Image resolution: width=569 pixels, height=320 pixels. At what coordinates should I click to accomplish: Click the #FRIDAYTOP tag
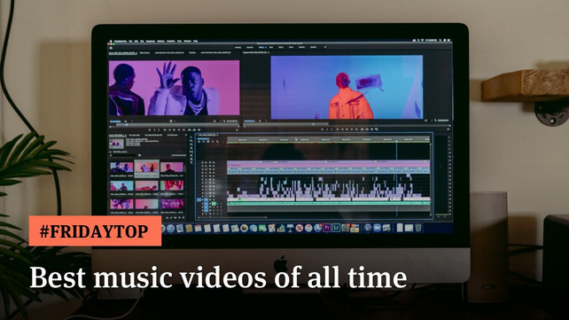tap(95, 231)
